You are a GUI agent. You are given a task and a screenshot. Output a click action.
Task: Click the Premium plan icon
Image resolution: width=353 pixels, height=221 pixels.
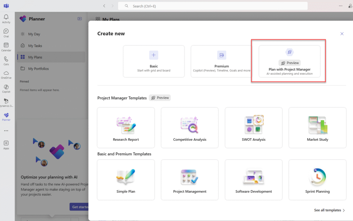click(x=222, y=55)
